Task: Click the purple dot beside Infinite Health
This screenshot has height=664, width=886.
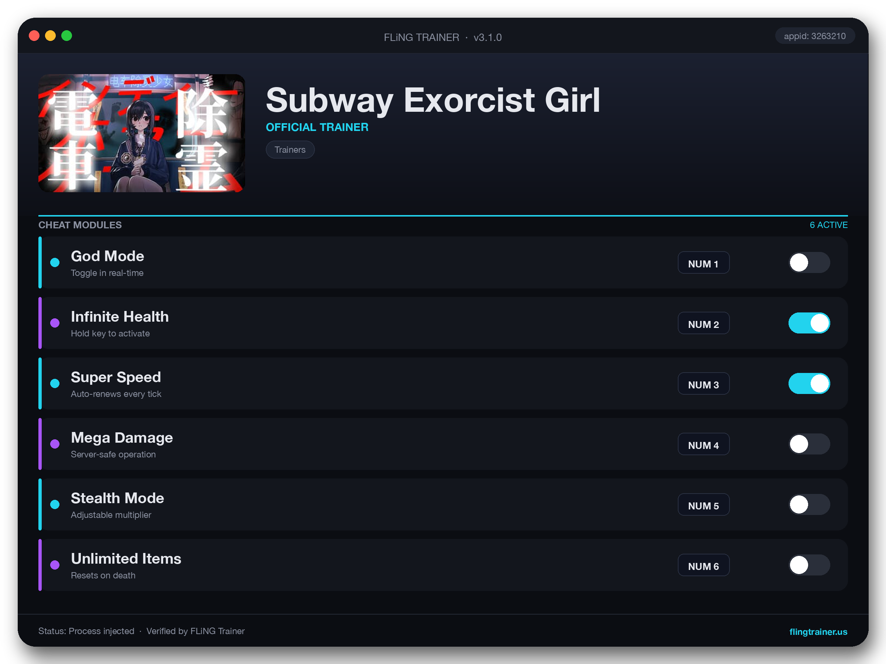Action: pos(55,323)
